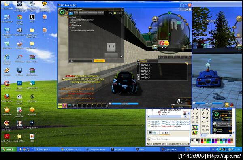Click the Raynet friend list scroll-down arrow
This screenshot has height=160, width=243.
[x=122, y=57]
